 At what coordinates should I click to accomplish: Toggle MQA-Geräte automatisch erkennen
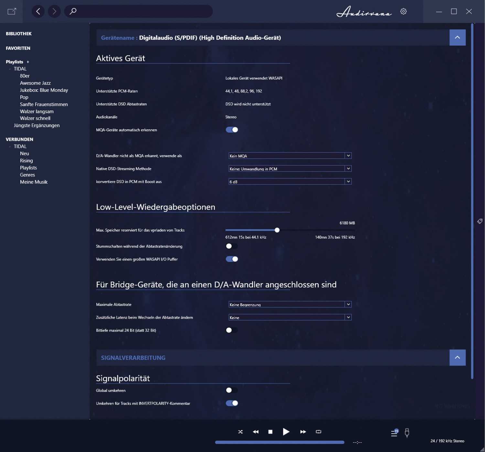tap(232, 130)
